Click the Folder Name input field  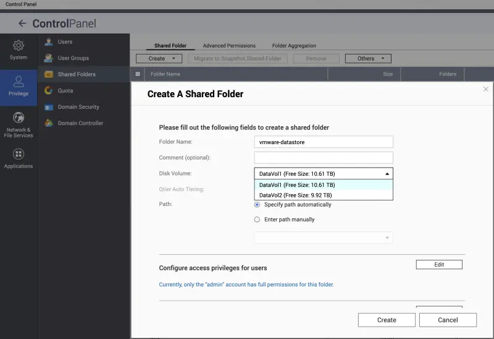pos(324,142)
